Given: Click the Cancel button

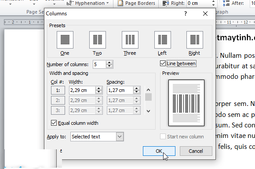Looking at the screenshot, I should [196, 151].
